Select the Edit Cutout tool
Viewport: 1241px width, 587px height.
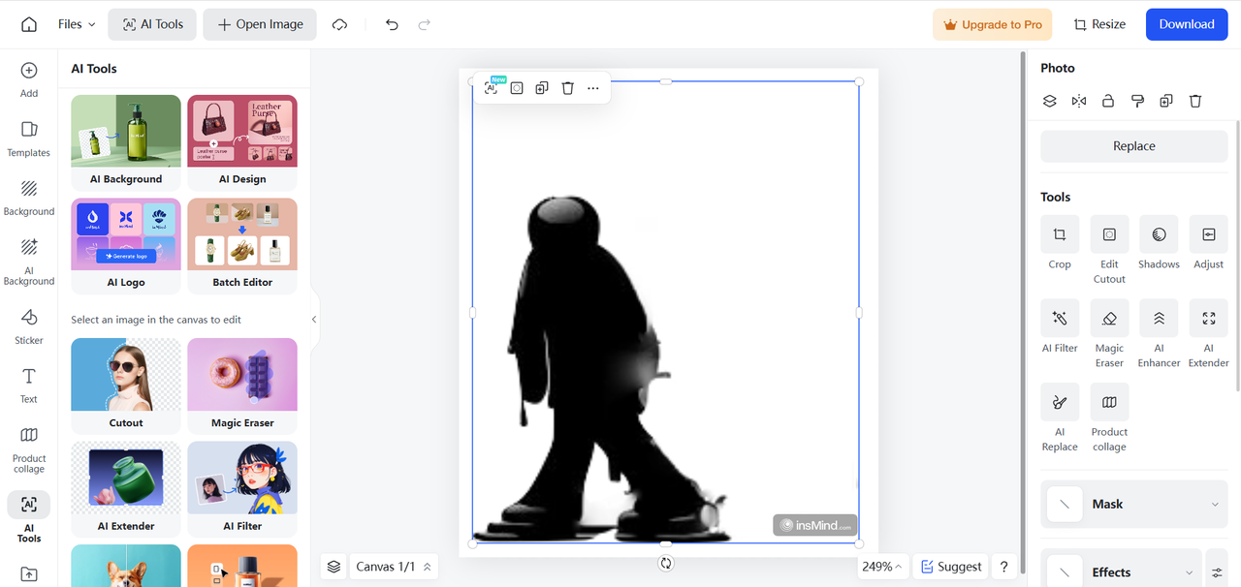click(1109, 250)
